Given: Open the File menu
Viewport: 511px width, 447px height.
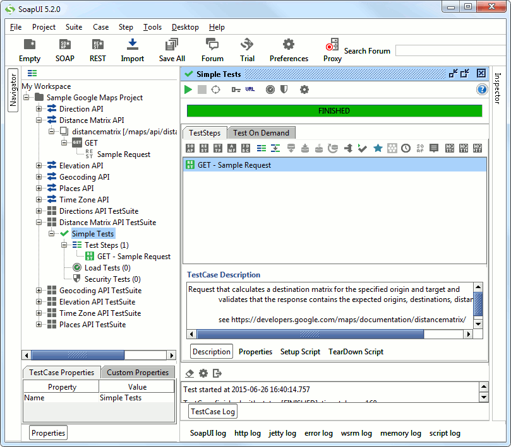Looking at the screenshot, I should (x=16, y=27).
